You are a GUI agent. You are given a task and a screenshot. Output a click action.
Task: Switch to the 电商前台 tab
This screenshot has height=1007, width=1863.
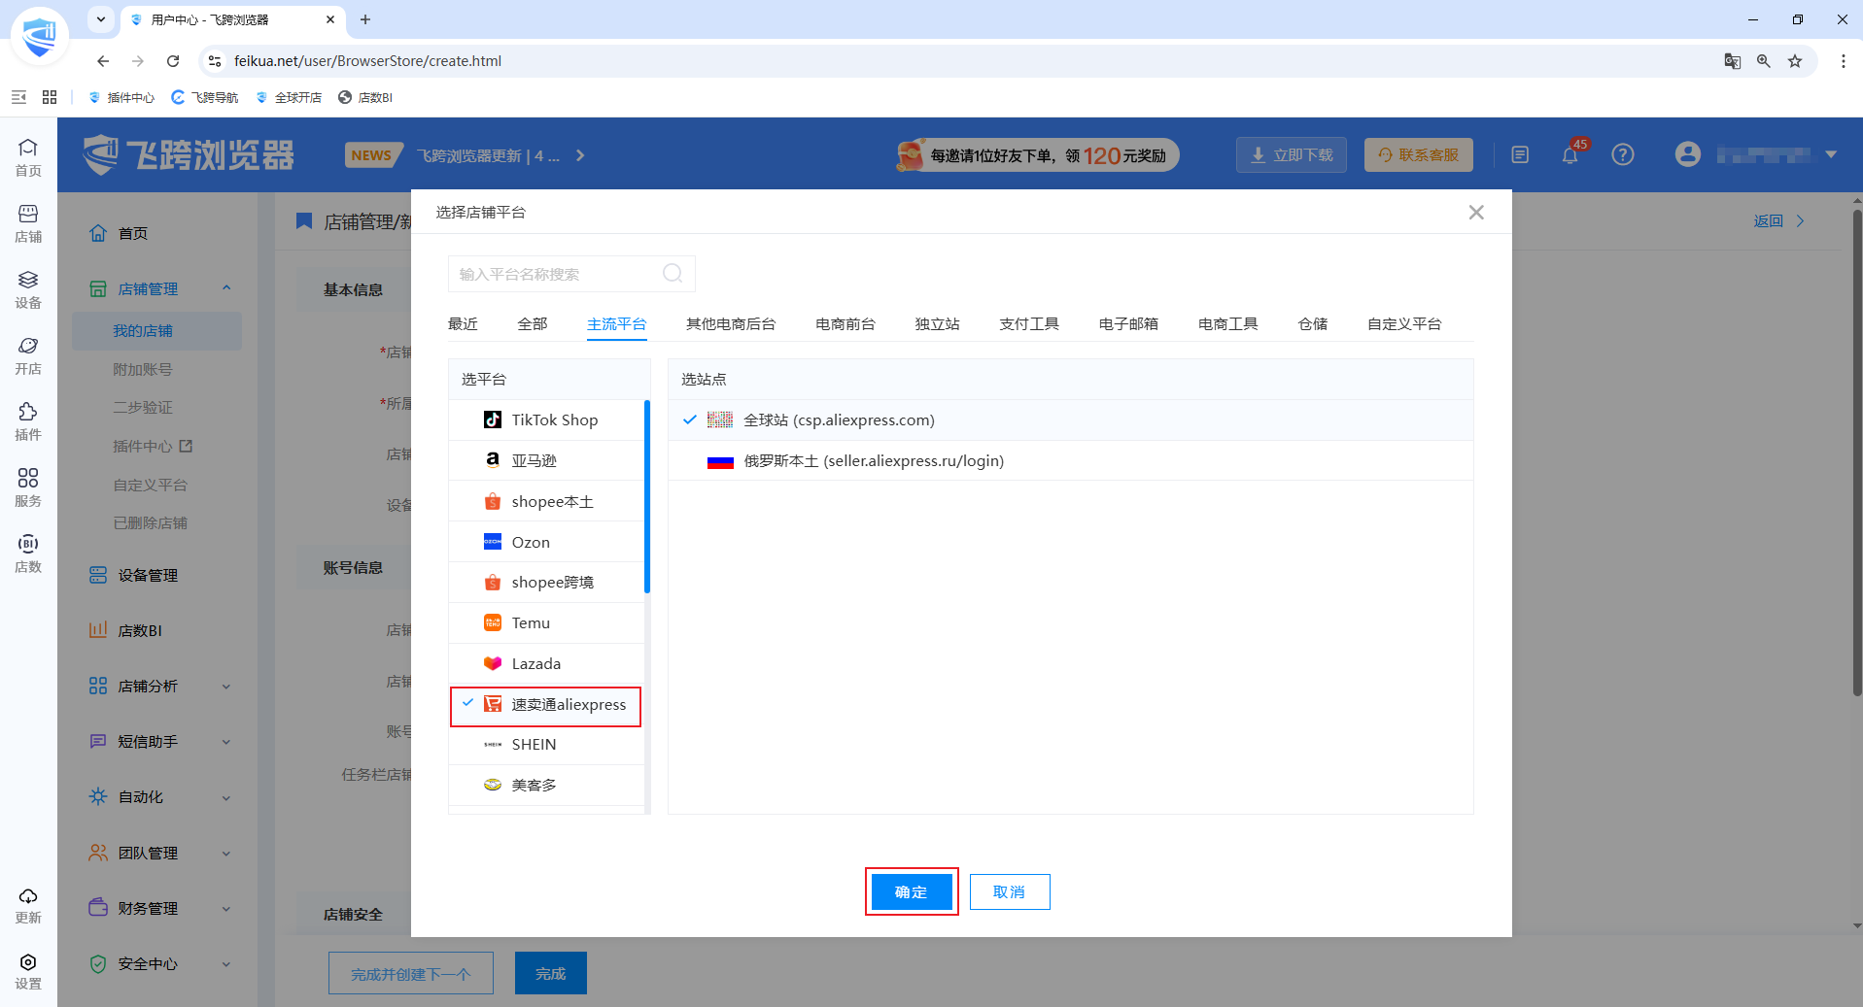point(845,323)
